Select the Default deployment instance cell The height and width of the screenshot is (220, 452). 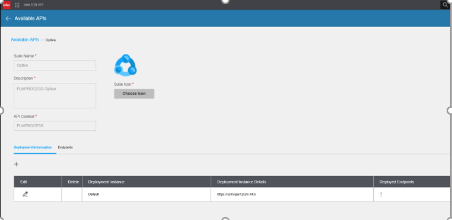(147, 195)
